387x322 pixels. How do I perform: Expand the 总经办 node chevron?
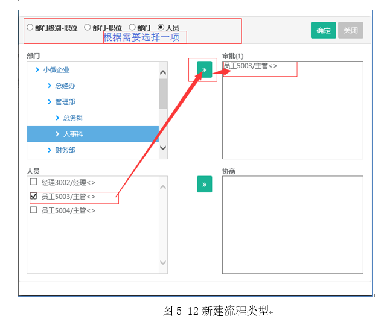tap(50, 86)
